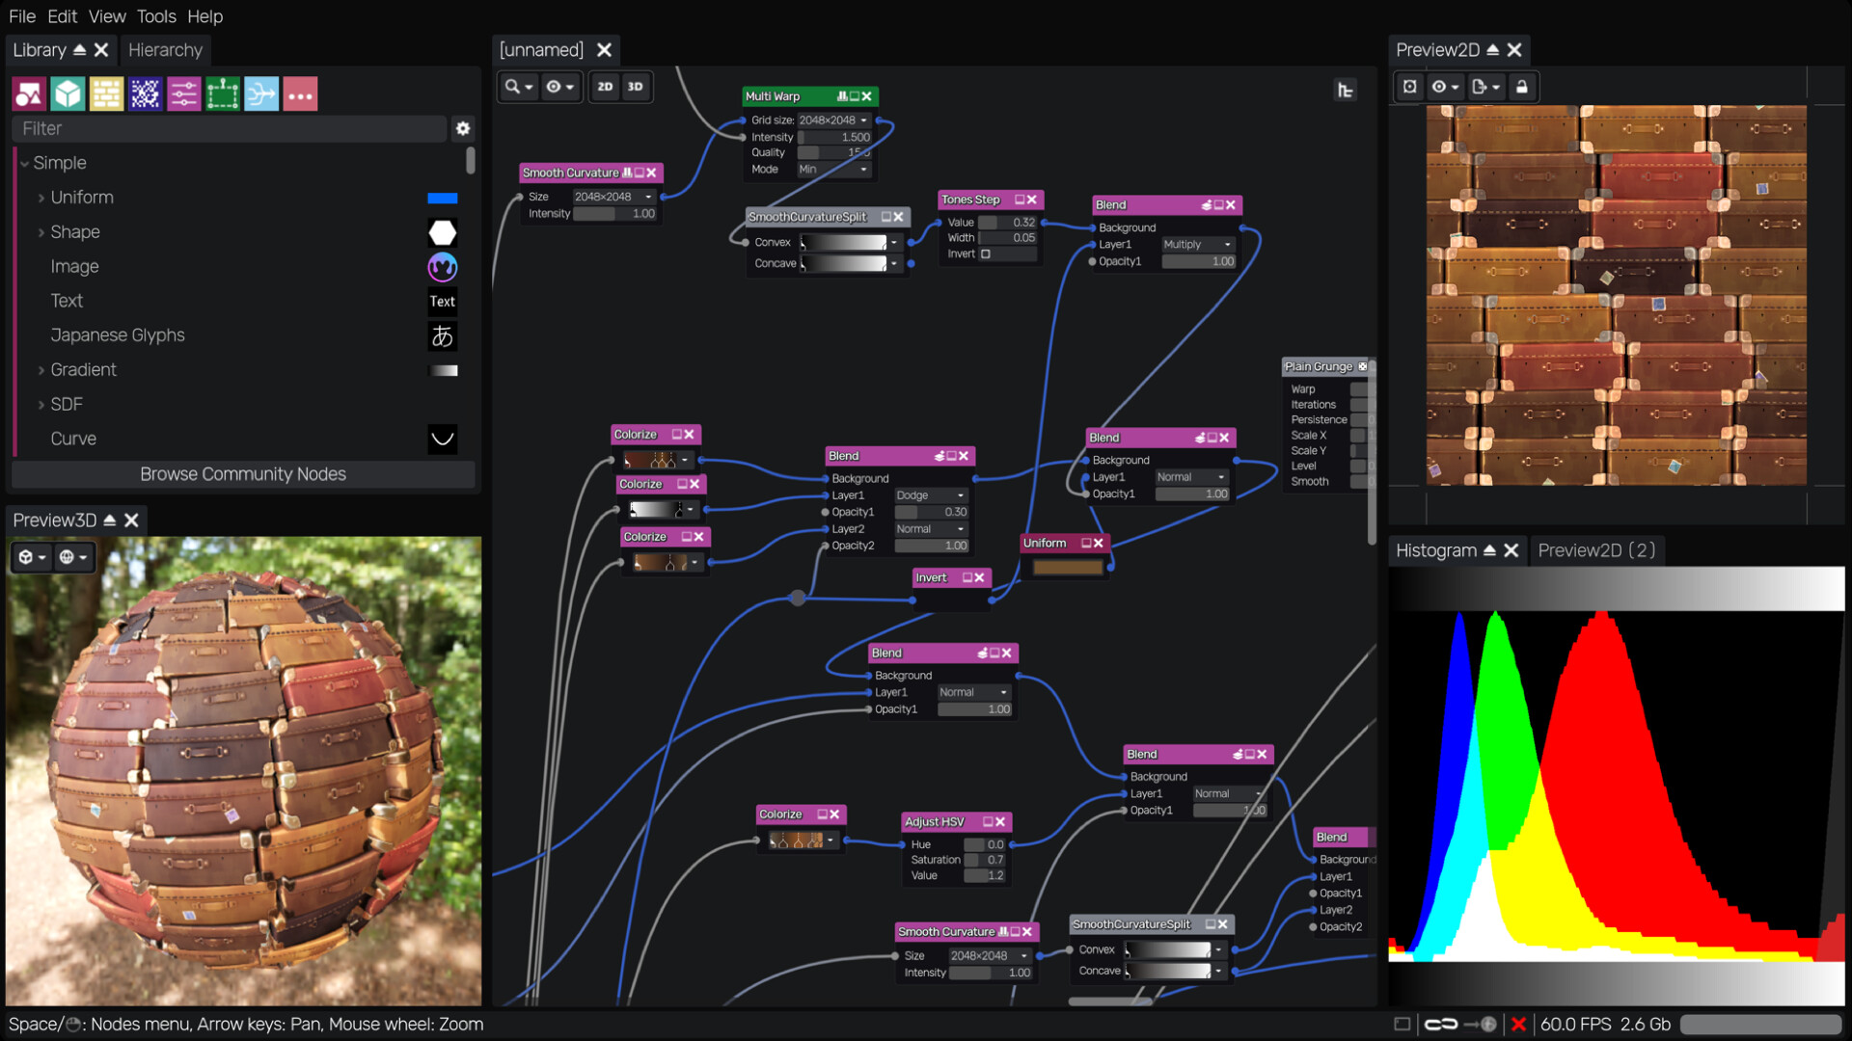The height and width of the screenshot is (1041, 1852).
Task: Open Library filter settings gear button
Action: pos(463,128)
